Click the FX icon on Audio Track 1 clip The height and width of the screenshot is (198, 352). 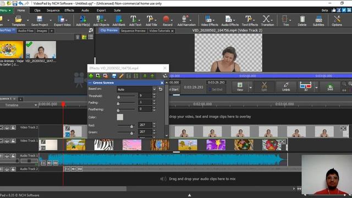tap(43, 163)
